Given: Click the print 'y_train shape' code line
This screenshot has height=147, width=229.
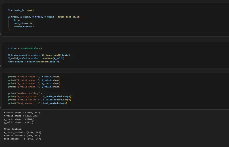Looking at the screenshot, I should point(34,83).
